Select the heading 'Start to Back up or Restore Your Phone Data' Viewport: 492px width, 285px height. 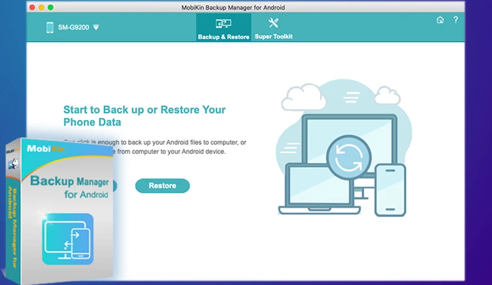point(144,116)
